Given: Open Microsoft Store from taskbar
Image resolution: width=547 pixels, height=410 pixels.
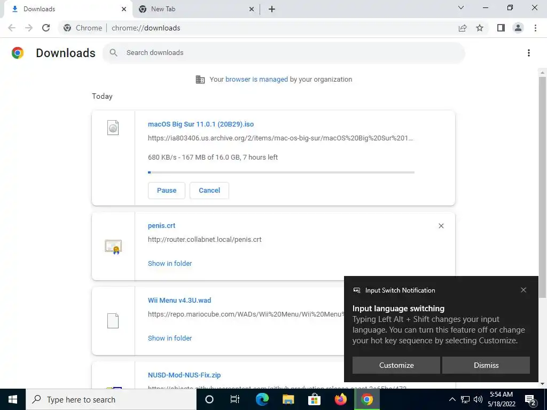Looking at the screenshot, I should tap(314, 399).
